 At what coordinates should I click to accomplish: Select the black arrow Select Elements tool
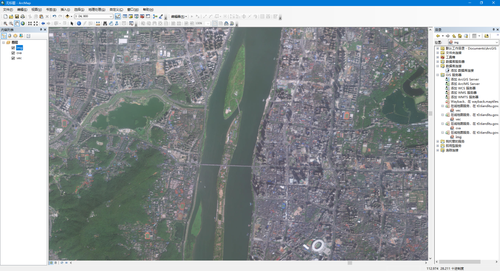tap(72, 23)
